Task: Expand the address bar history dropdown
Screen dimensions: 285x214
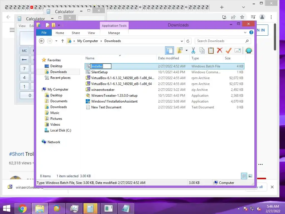Action: click(x=182, y=41)
